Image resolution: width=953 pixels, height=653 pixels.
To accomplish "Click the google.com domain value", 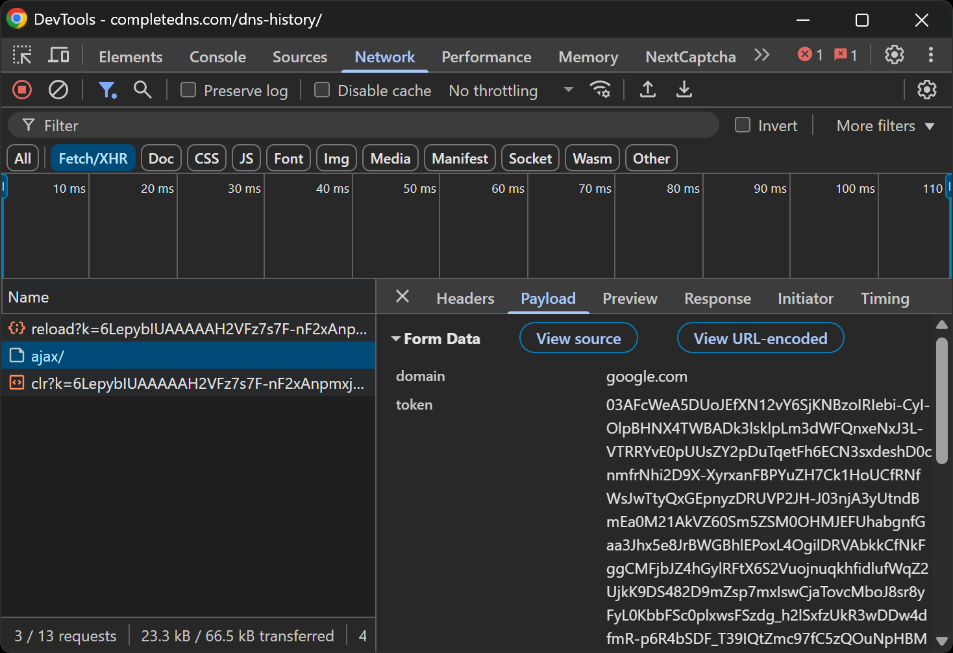I will pos(647,376).
